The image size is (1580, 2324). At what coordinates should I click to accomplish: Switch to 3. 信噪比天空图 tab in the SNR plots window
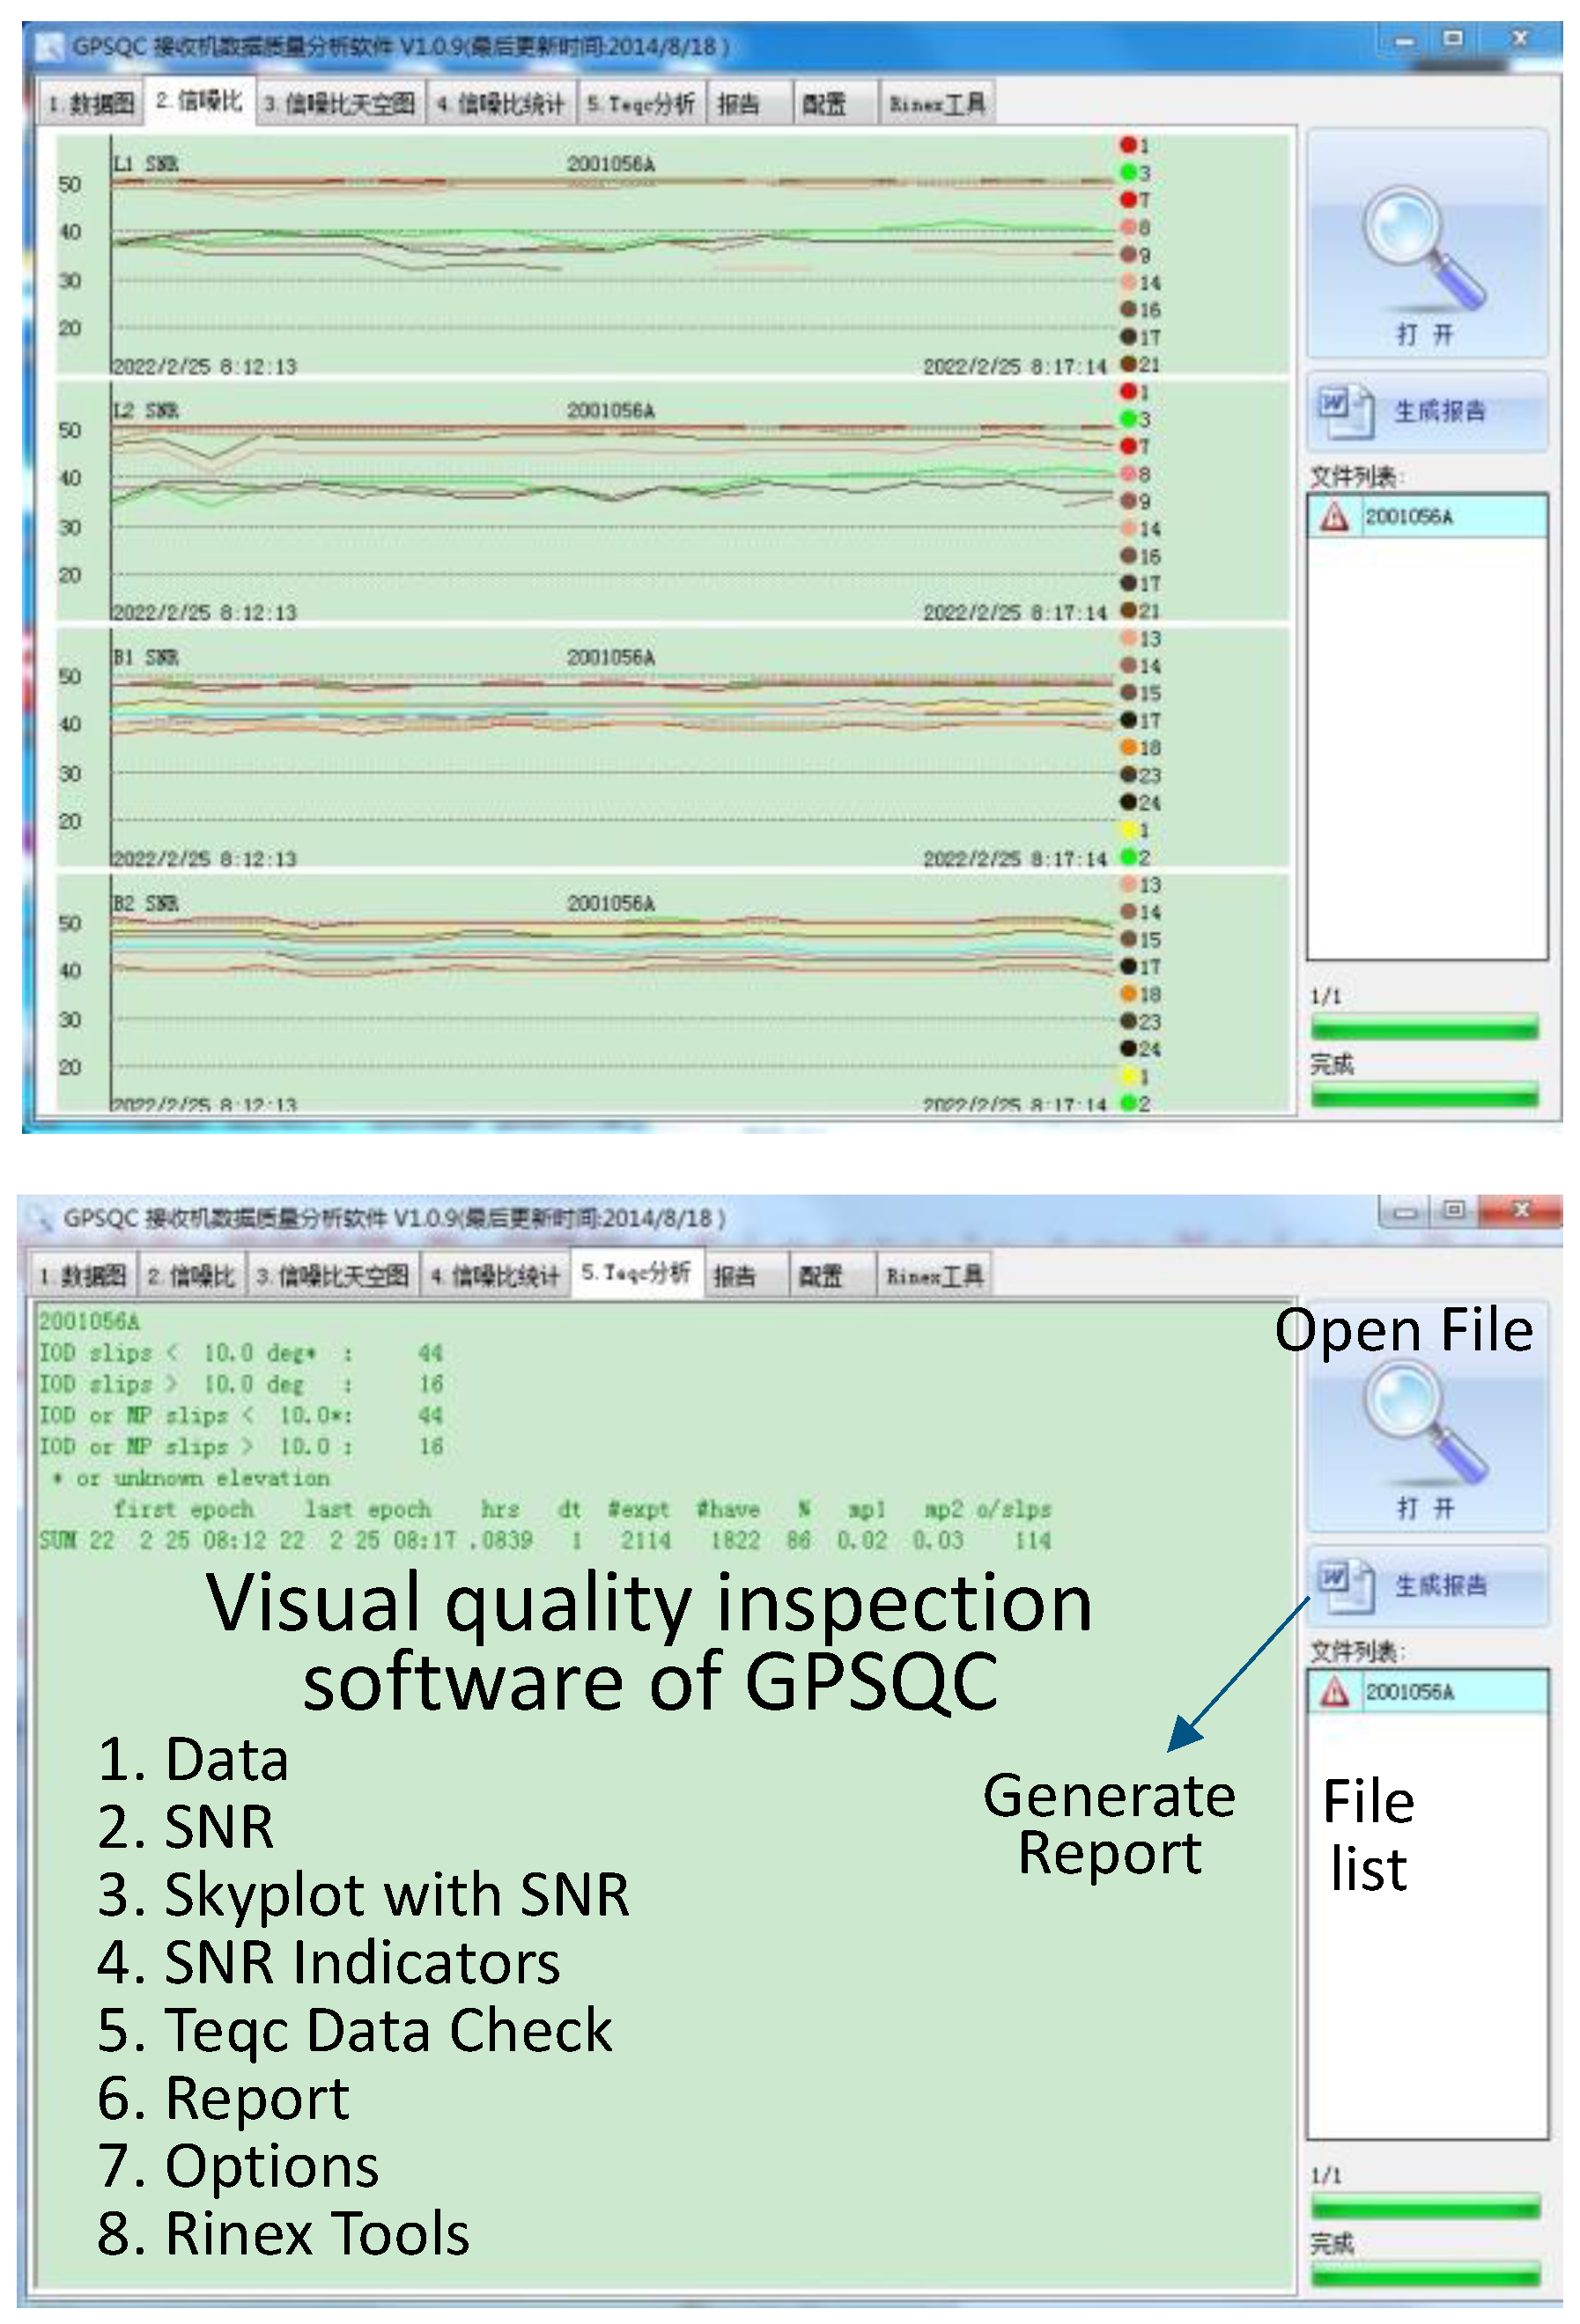(339, 104)
